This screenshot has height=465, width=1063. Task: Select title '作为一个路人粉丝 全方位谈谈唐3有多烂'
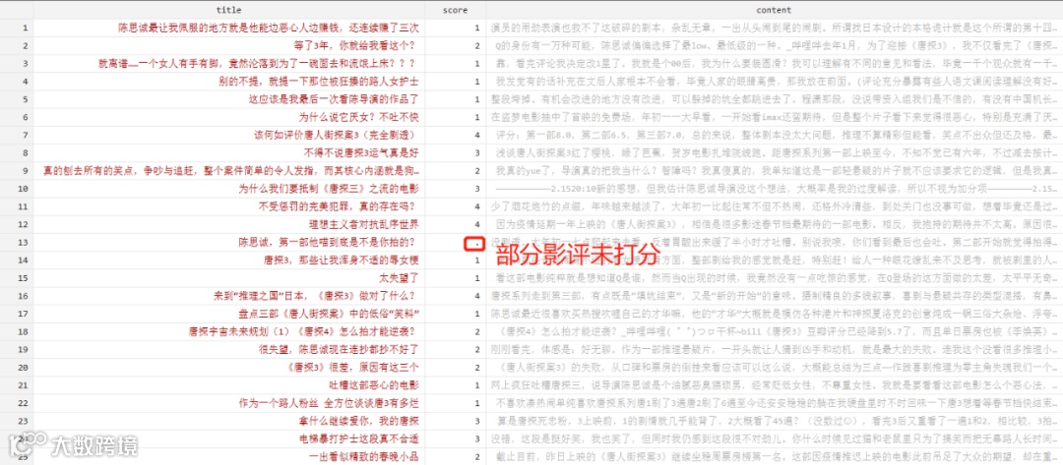[329, 403]
